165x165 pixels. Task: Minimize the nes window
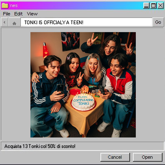coord(147,5)
